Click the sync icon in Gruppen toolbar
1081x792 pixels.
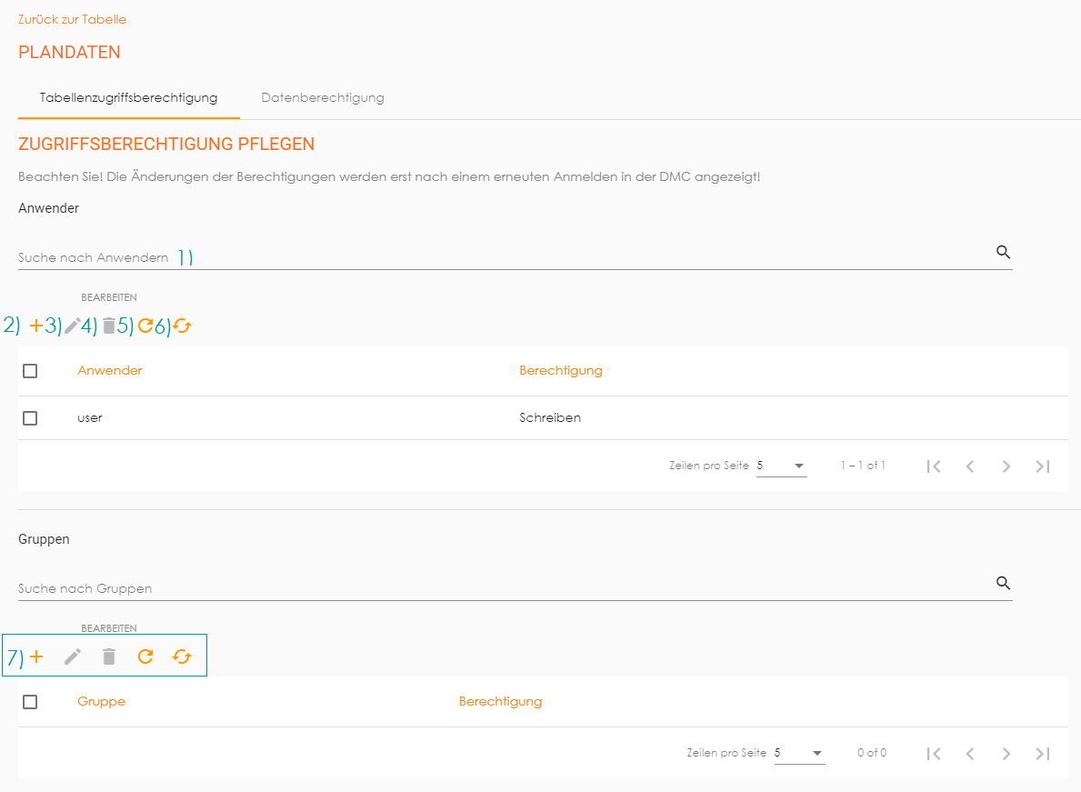pyautogui.click(x=182, y=657)
